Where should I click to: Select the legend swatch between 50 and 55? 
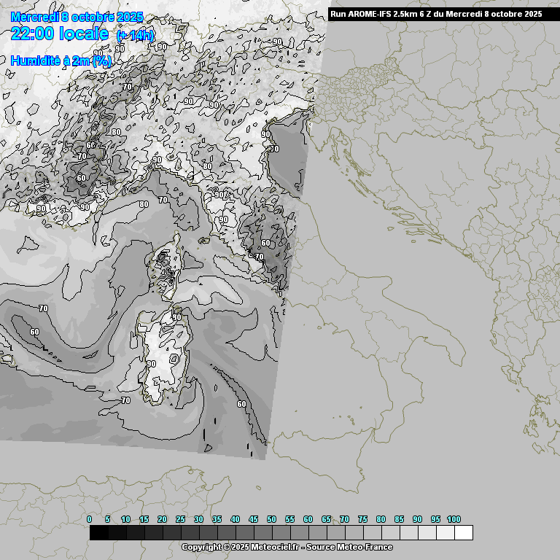tap(281, 533)
